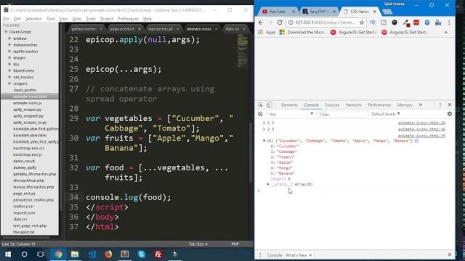Click the PHP syntax selector in status bar

(x=235, y=244)
